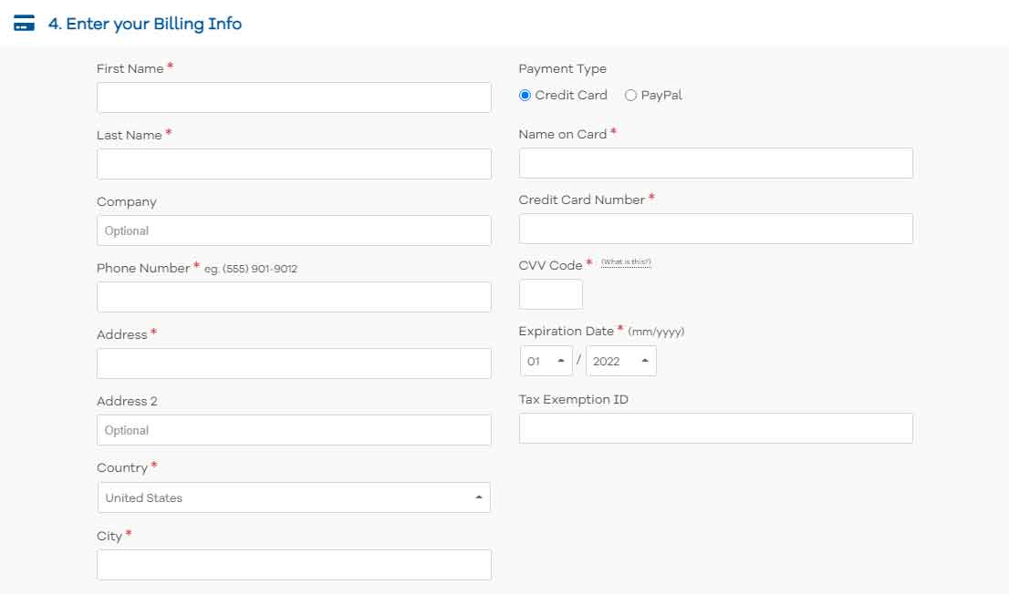Click the 'What is this?' CVV help link
Screen dimensions: 1009x594
(626, 262)
